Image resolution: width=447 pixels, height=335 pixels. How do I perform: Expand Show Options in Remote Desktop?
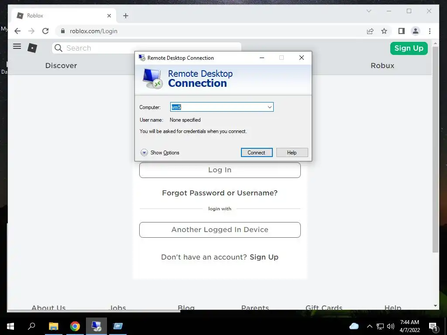160,153
